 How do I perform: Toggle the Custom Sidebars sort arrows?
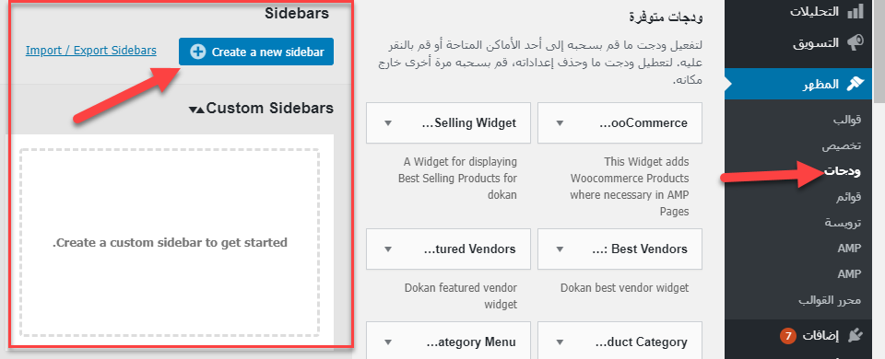click(x=197, y=110)
